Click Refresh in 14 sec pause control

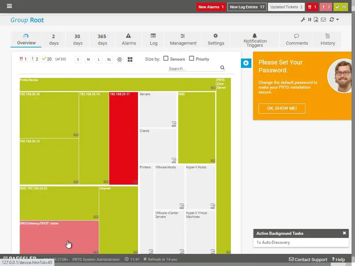tap(161, 259)
